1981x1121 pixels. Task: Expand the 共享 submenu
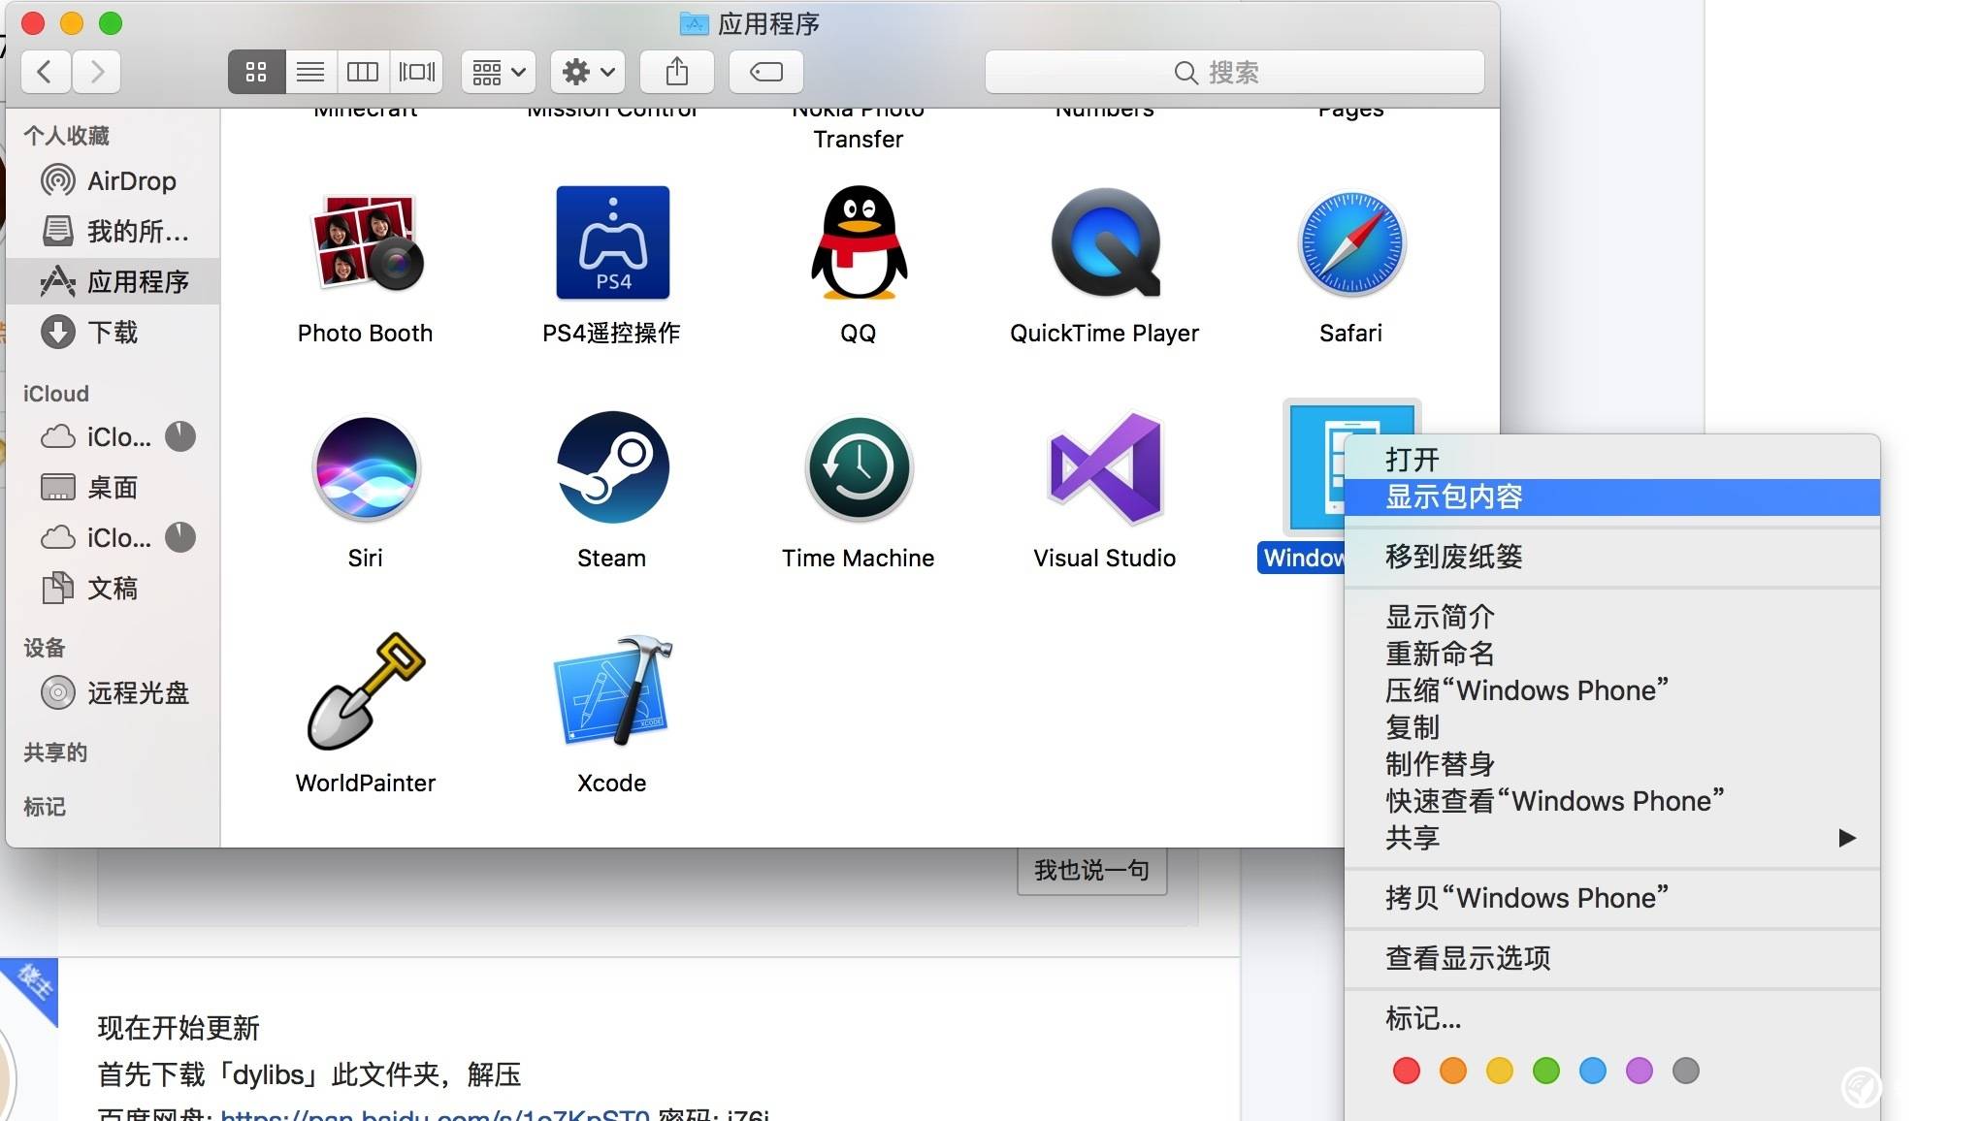tap(1612, 838)
